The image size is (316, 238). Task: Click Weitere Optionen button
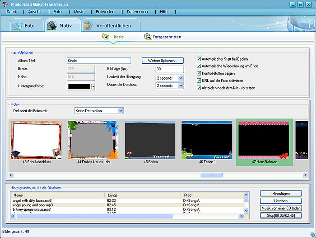point(163,60)
